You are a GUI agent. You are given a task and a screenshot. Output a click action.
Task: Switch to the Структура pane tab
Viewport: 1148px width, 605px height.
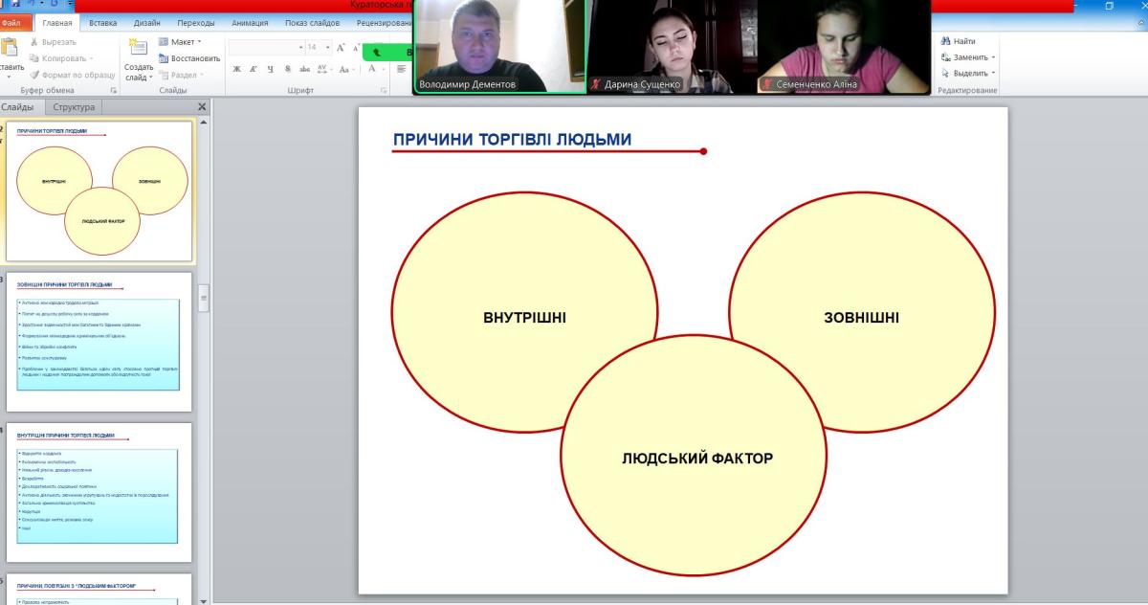point(74,107)
